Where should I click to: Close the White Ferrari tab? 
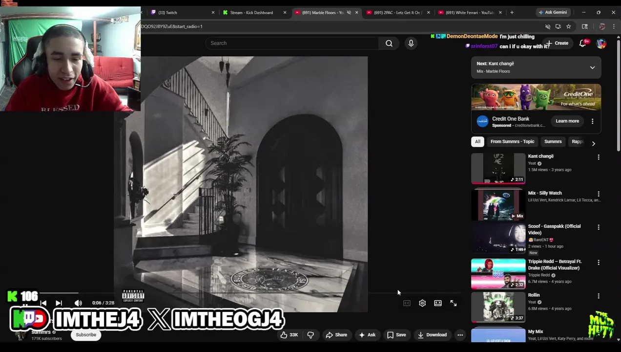click(x=500, y=12)
